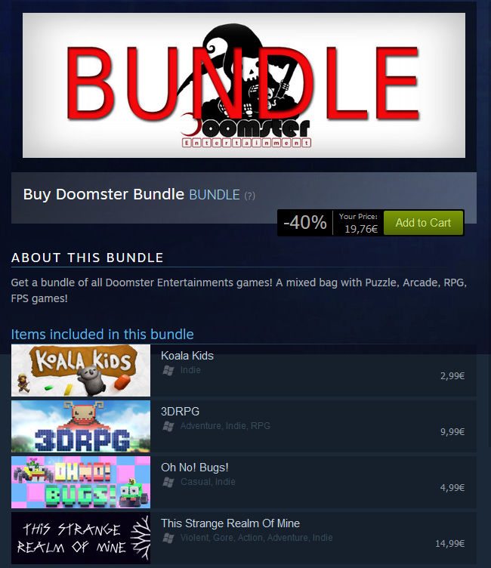This screenshot has height=568, width=491.
Task: Open the 3DRPG game thumbnail
Action: pyautogui.click(x=81, y=426)
